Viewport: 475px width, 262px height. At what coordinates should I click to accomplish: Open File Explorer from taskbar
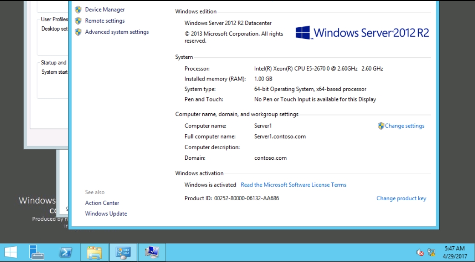(x=94, y=253)
